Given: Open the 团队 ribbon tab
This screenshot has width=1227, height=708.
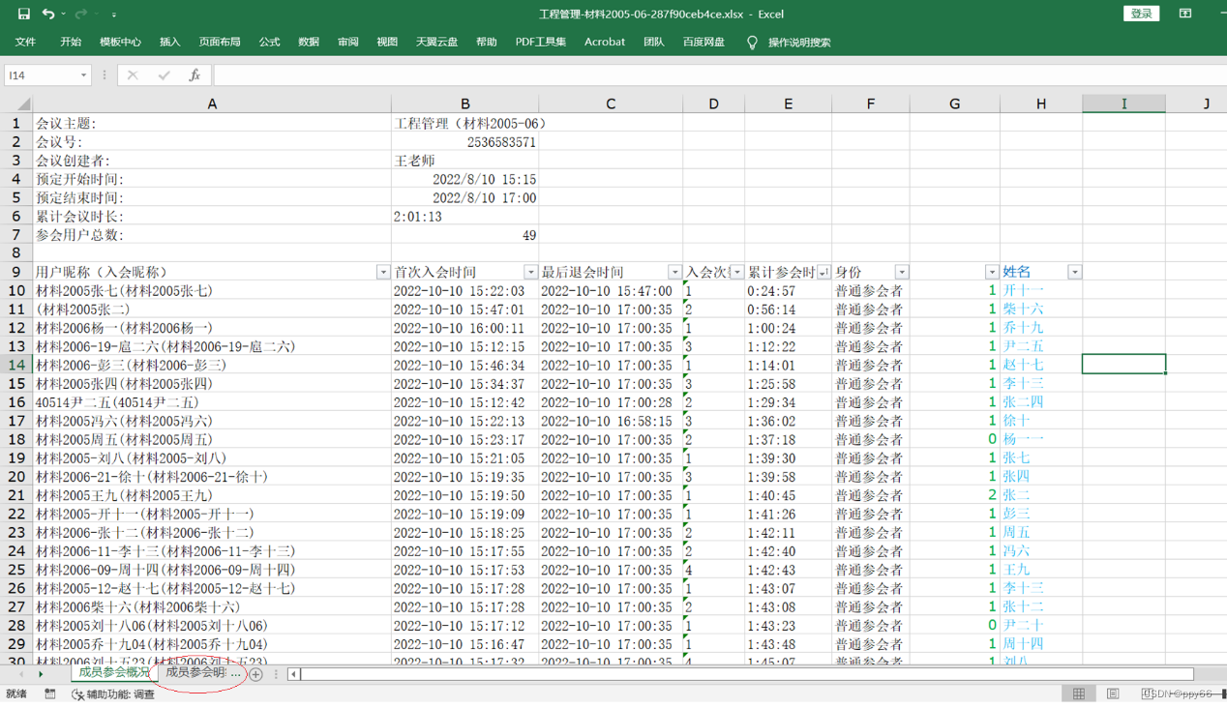Looking at the screenshot, I should click(654, 43).
